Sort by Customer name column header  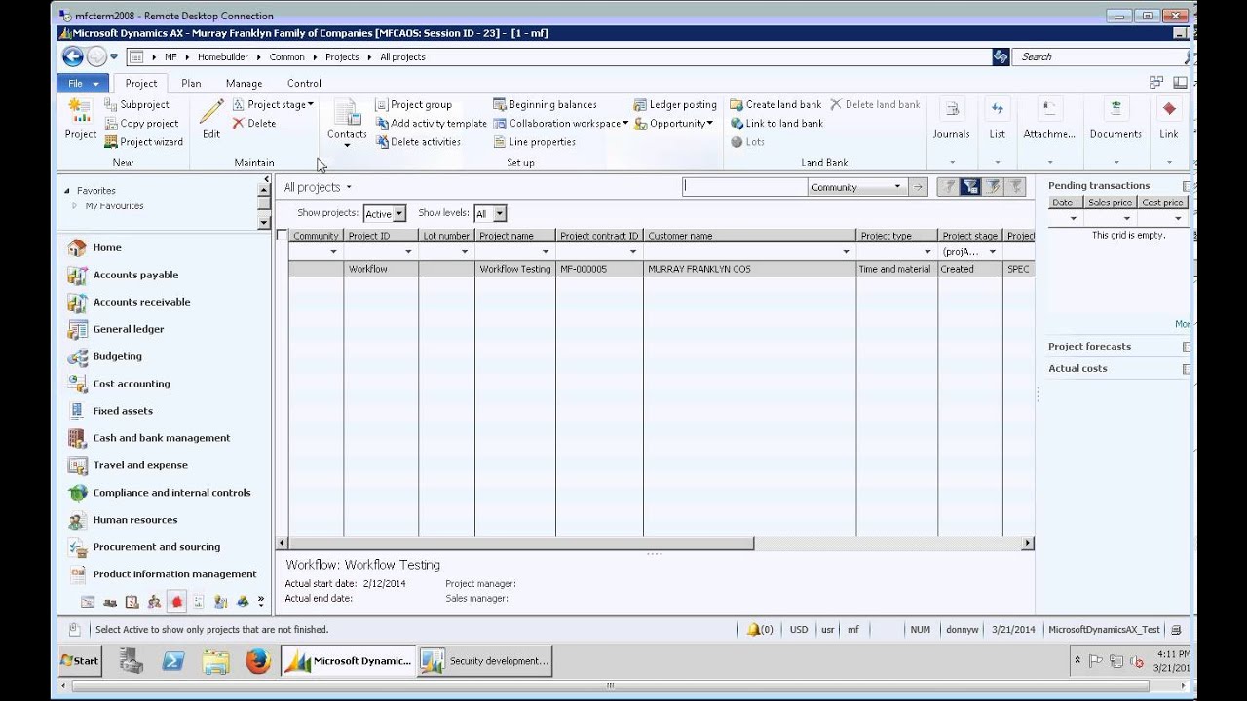coord(749,236)
